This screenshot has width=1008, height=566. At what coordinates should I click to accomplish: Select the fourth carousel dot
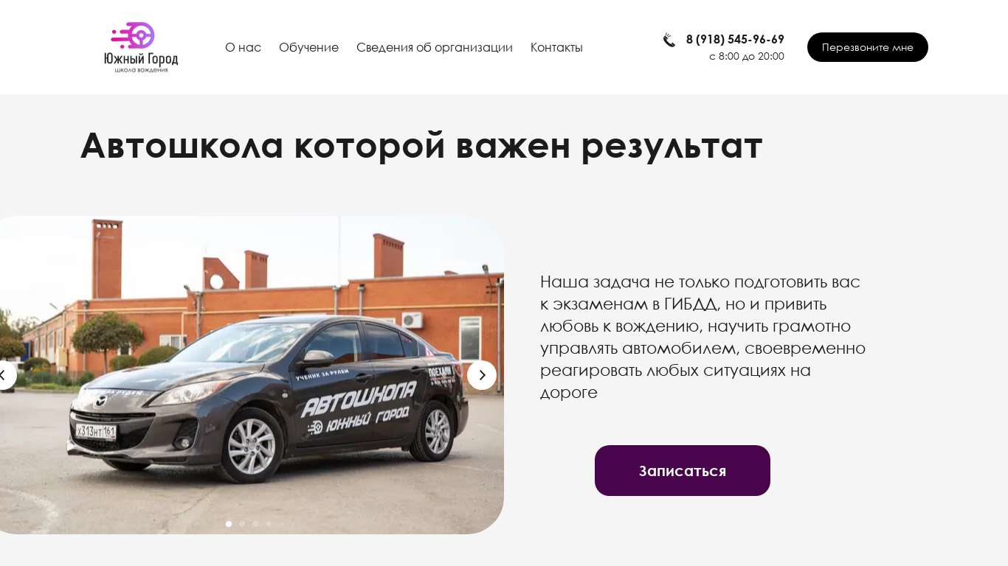tap(269, 524)
